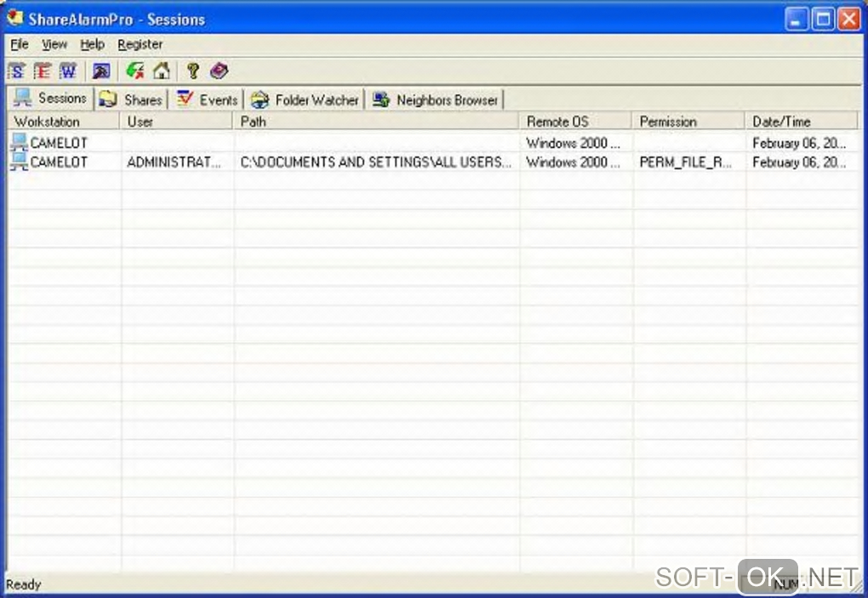The width and height of the screenshot is (868, 598).
Task: Select CAMELOT in the ADMINISTRAT... row
Action: click(x=59, y=162)
